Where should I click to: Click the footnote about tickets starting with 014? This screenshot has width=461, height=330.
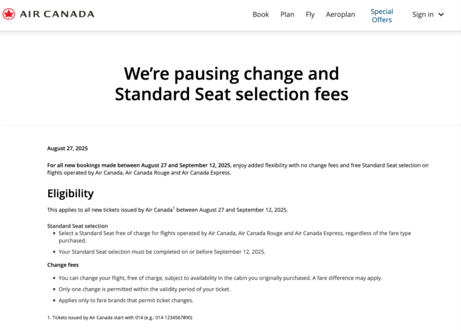pyautogui.click(x=120, y=317)
